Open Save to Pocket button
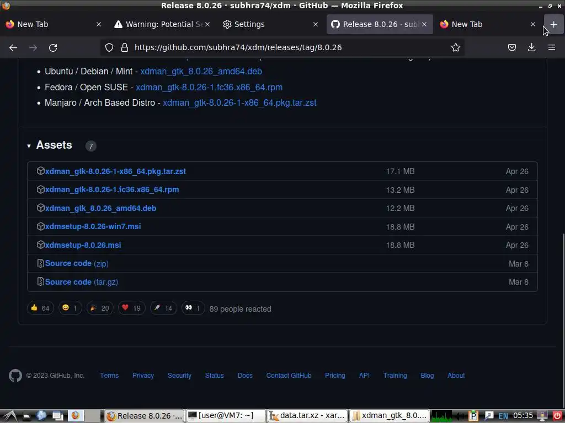The width and height of the screenshot is (565, 423). coord(511,47)
